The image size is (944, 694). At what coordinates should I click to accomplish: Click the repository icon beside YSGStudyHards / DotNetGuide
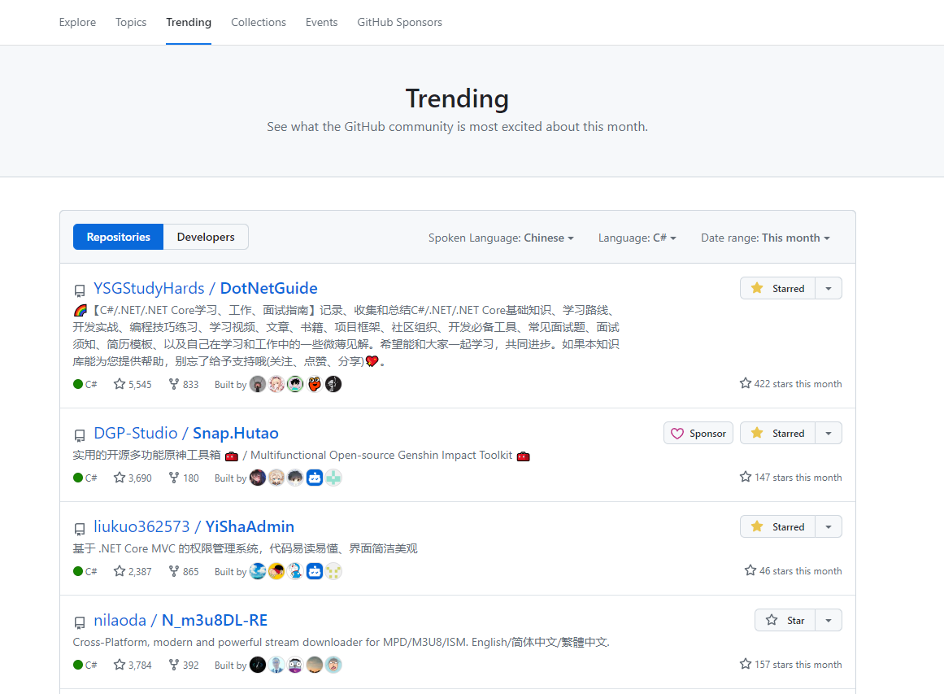pos(80,290)
